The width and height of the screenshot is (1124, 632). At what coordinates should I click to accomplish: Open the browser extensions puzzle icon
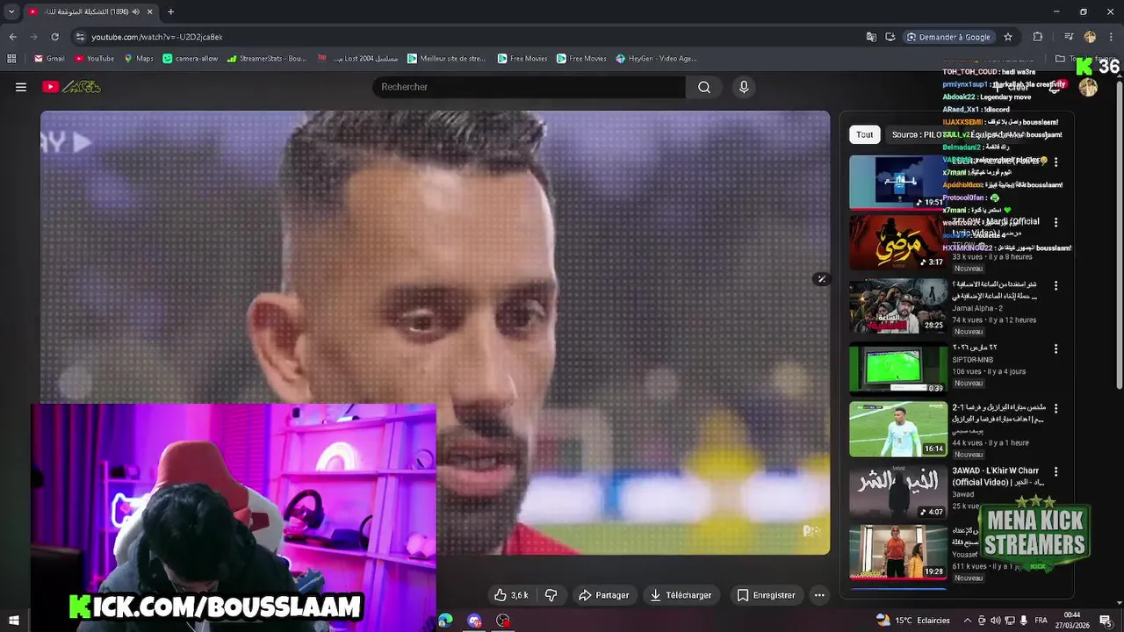[x=1038, y=37]
